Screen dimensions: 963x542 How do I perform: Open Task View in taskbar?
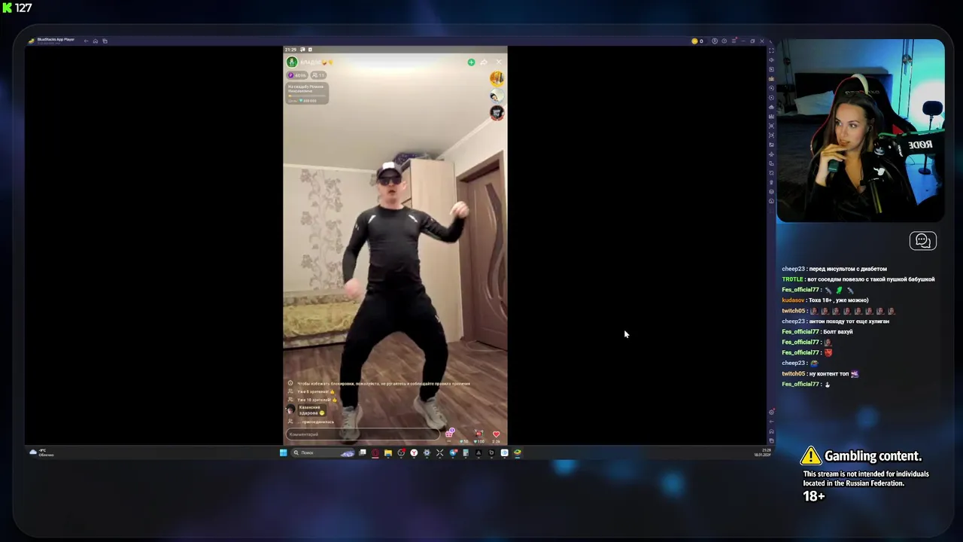coord(363,452)
